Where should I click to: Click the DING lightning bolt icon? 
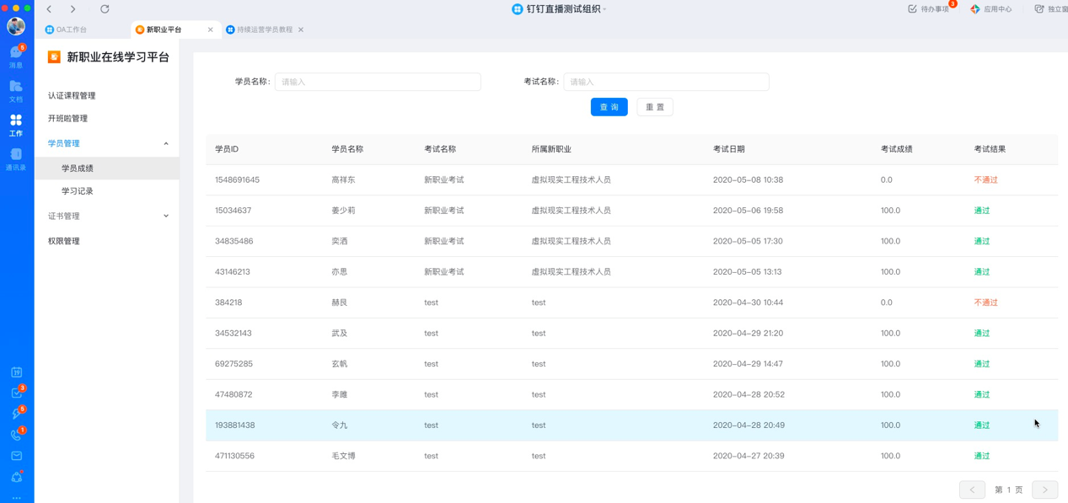[x=16, y=414]
